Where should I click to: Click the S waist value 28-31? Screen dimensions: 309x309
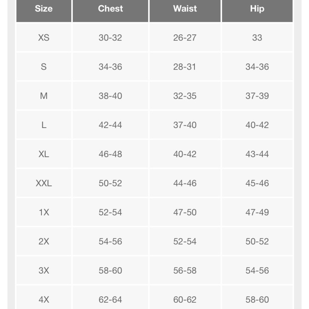pyautogui.click(x=185, y=67)
